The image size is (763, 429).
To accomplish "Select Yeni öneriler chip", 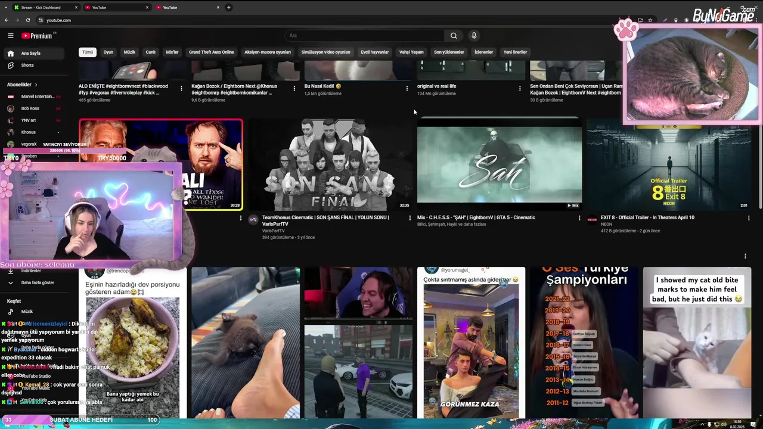I will coord(516,52).
